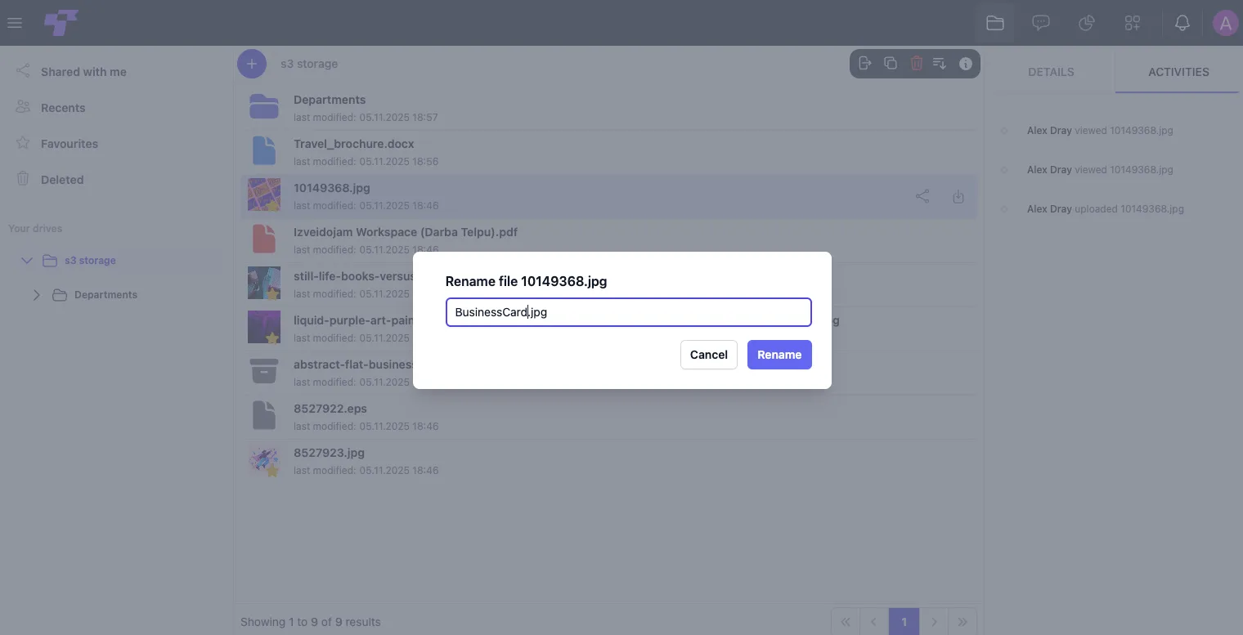1243x635 pixels.
Task: Open the apps grid-plus icon
Action: pyautogui.click(x=1133, y=23)
